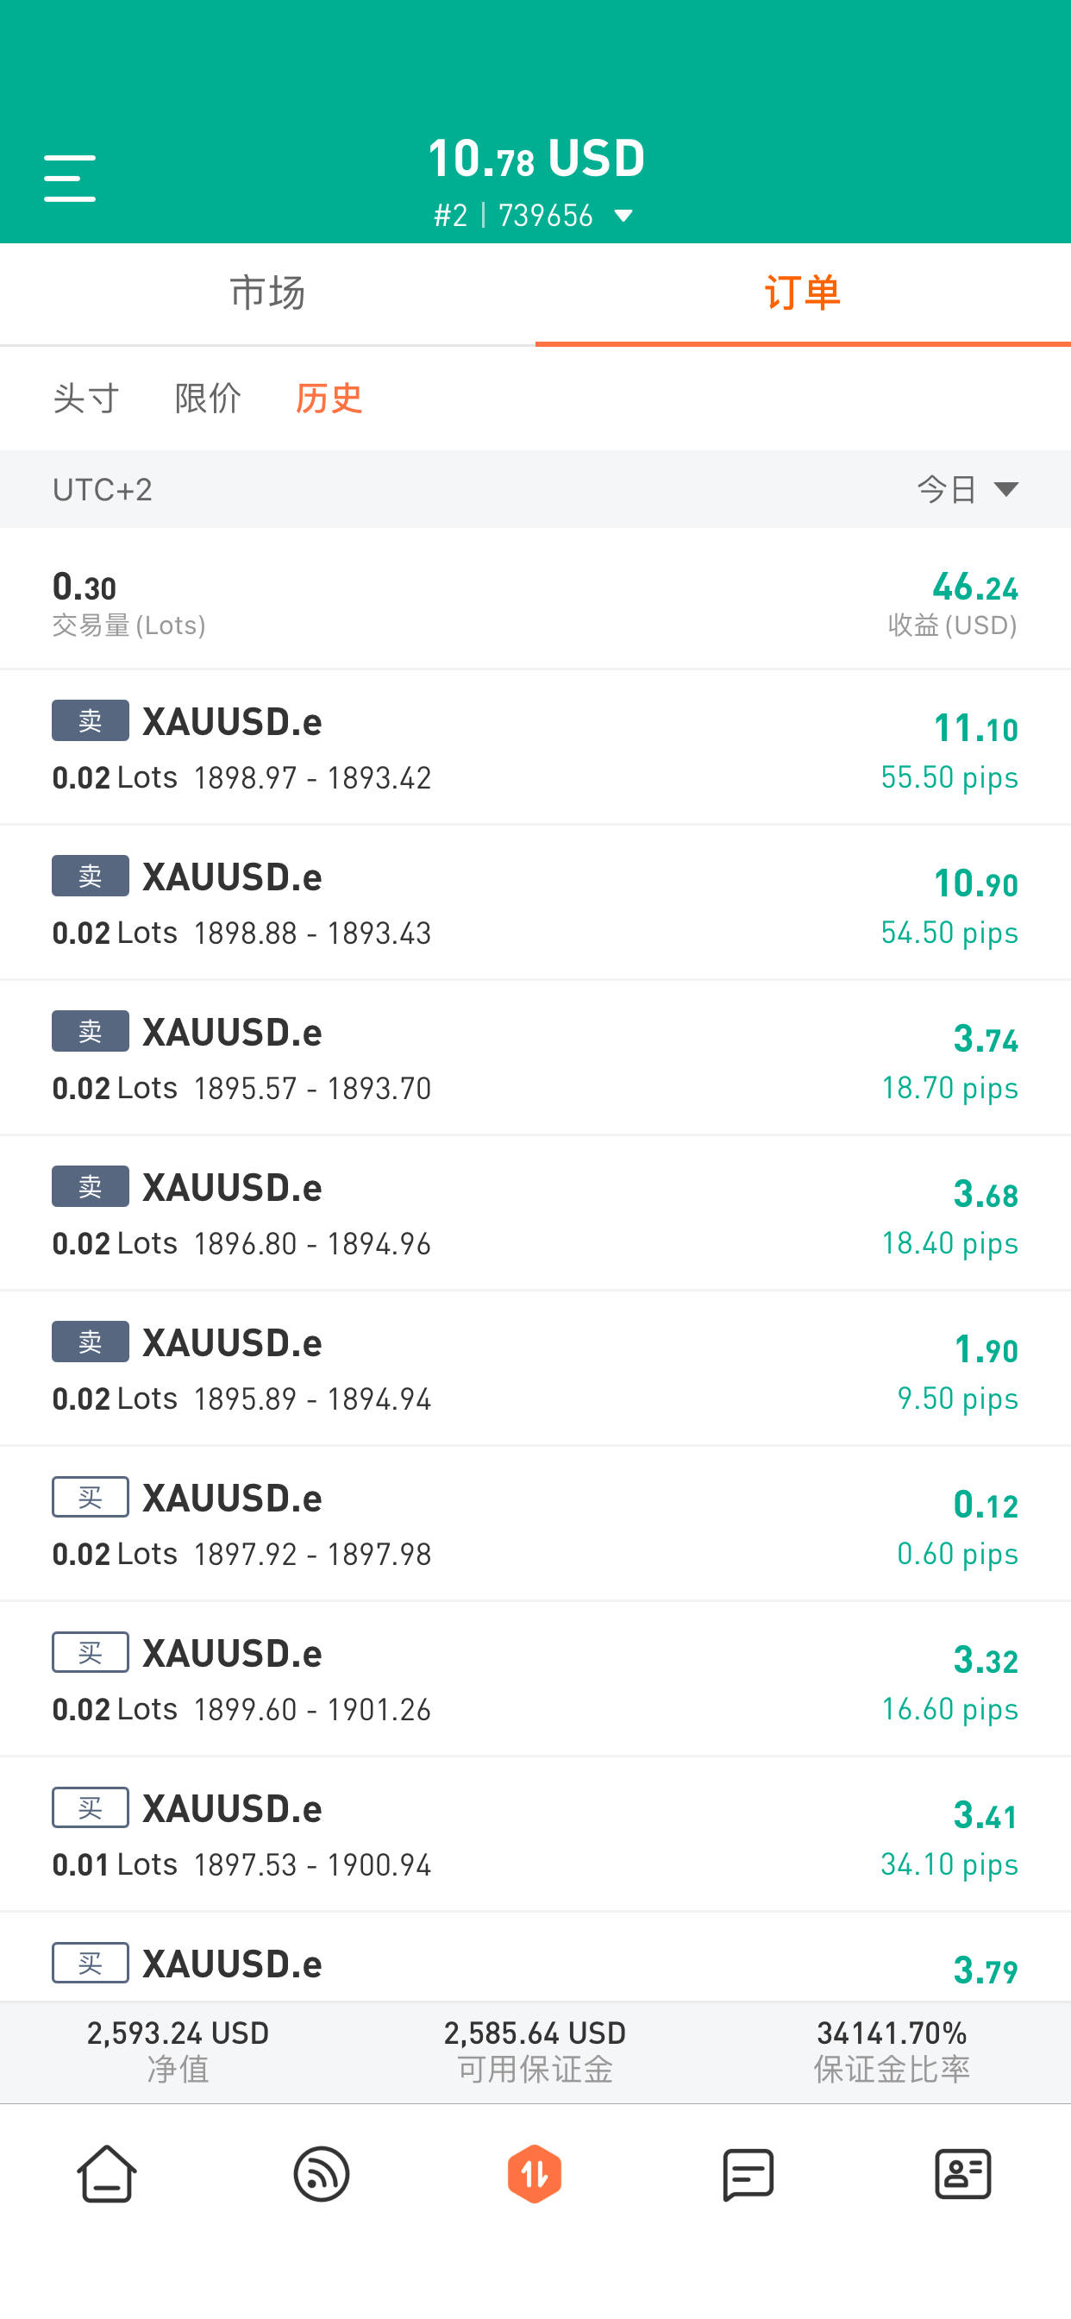Open the sell order closed at 1893.43
The height and width of the screenshot is (2319, 1071).
(x=535, y=903)
